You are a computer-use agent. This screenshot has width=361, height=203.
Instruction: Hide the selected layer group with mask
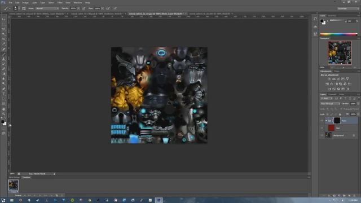tap(322, 121)
